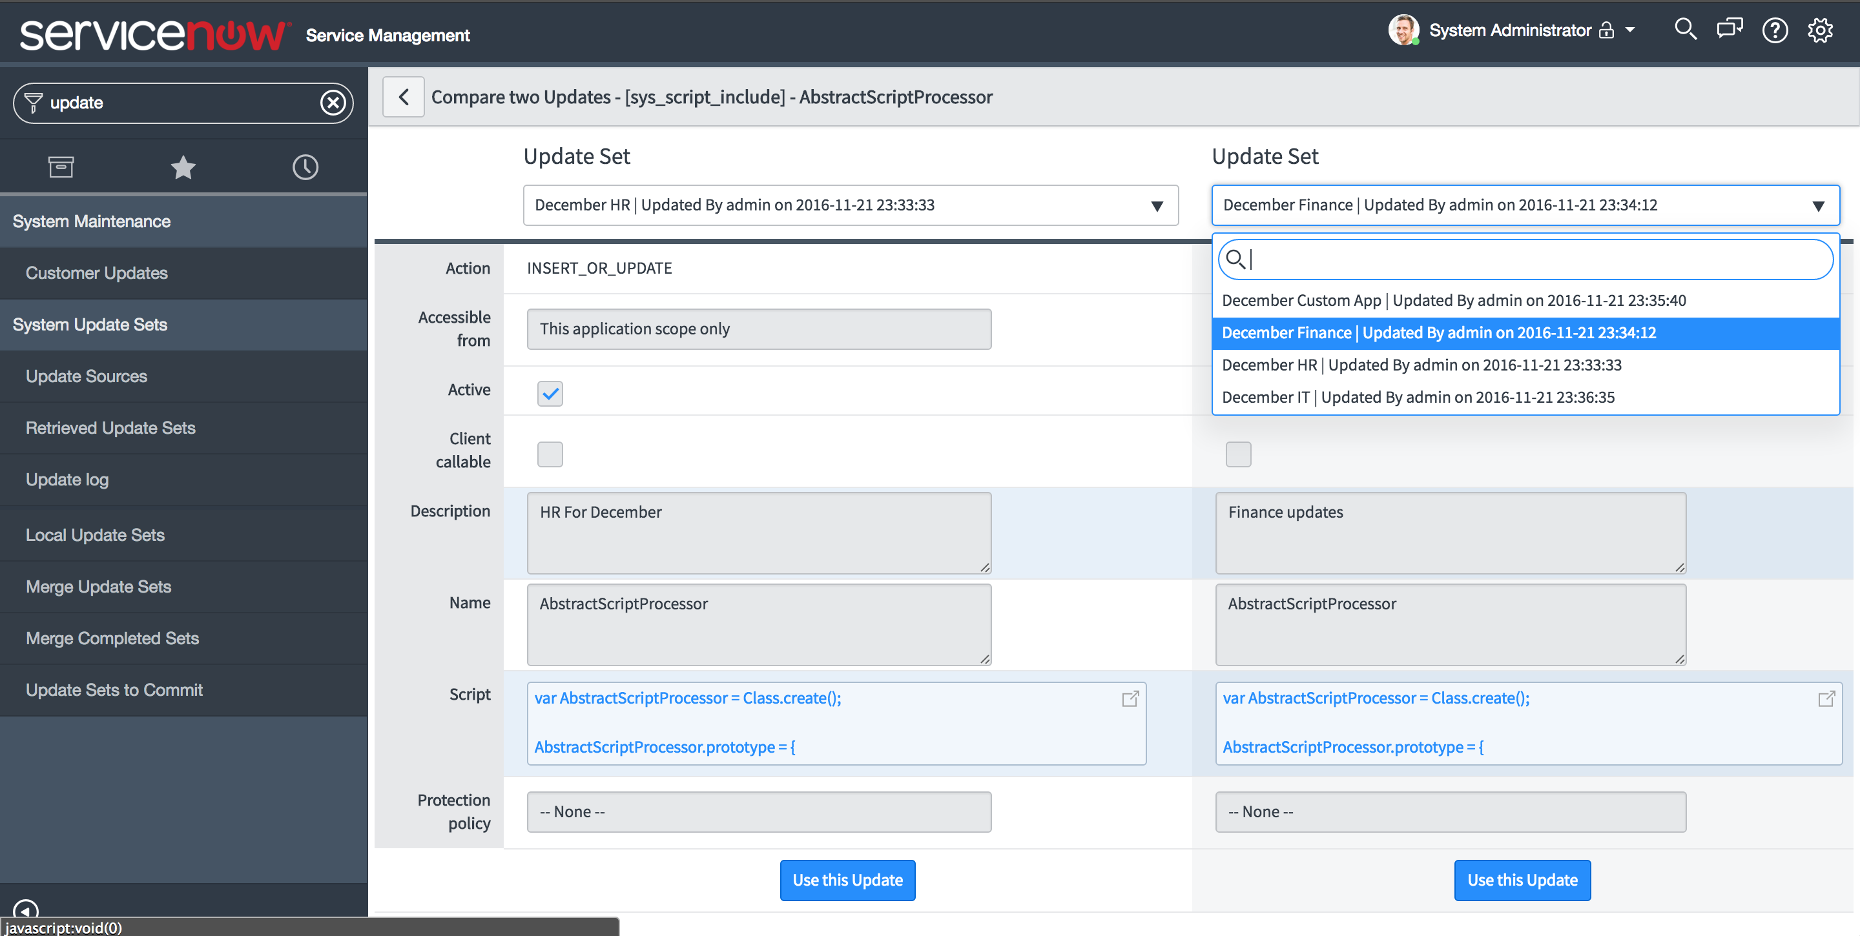Viewport: 1860px width, 936px height.
Task: Select December HR option in list
Action: point(1525,365)
